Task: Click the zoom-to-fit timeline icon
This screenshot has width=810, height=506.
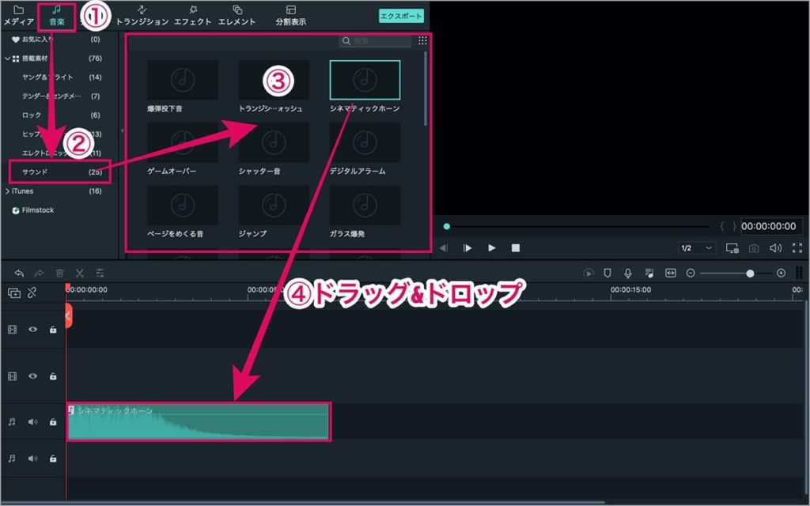Action: [671, 273]
